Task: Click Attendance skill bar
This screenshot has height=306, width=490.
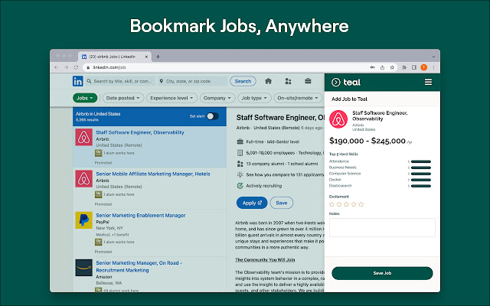Action: pos(421,161)
